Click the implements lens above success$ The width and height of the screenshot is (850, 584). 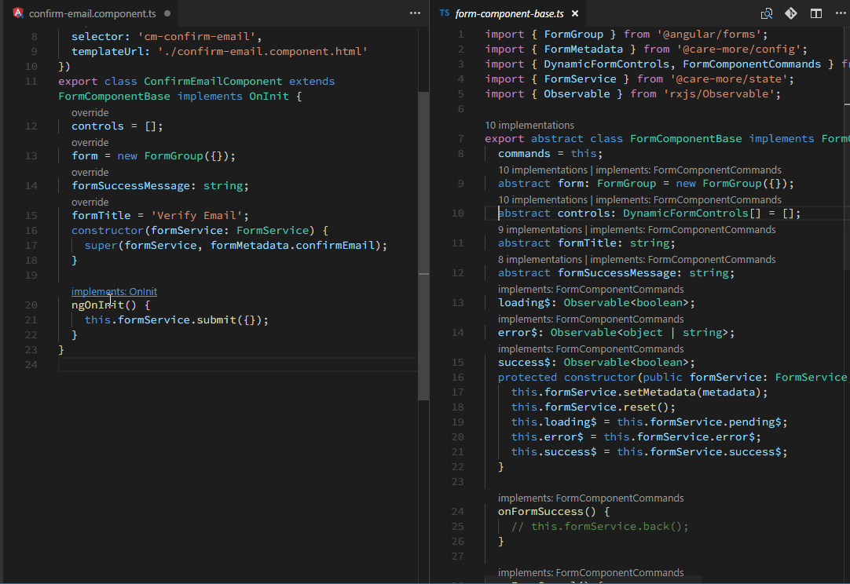(x=591, y=349)
